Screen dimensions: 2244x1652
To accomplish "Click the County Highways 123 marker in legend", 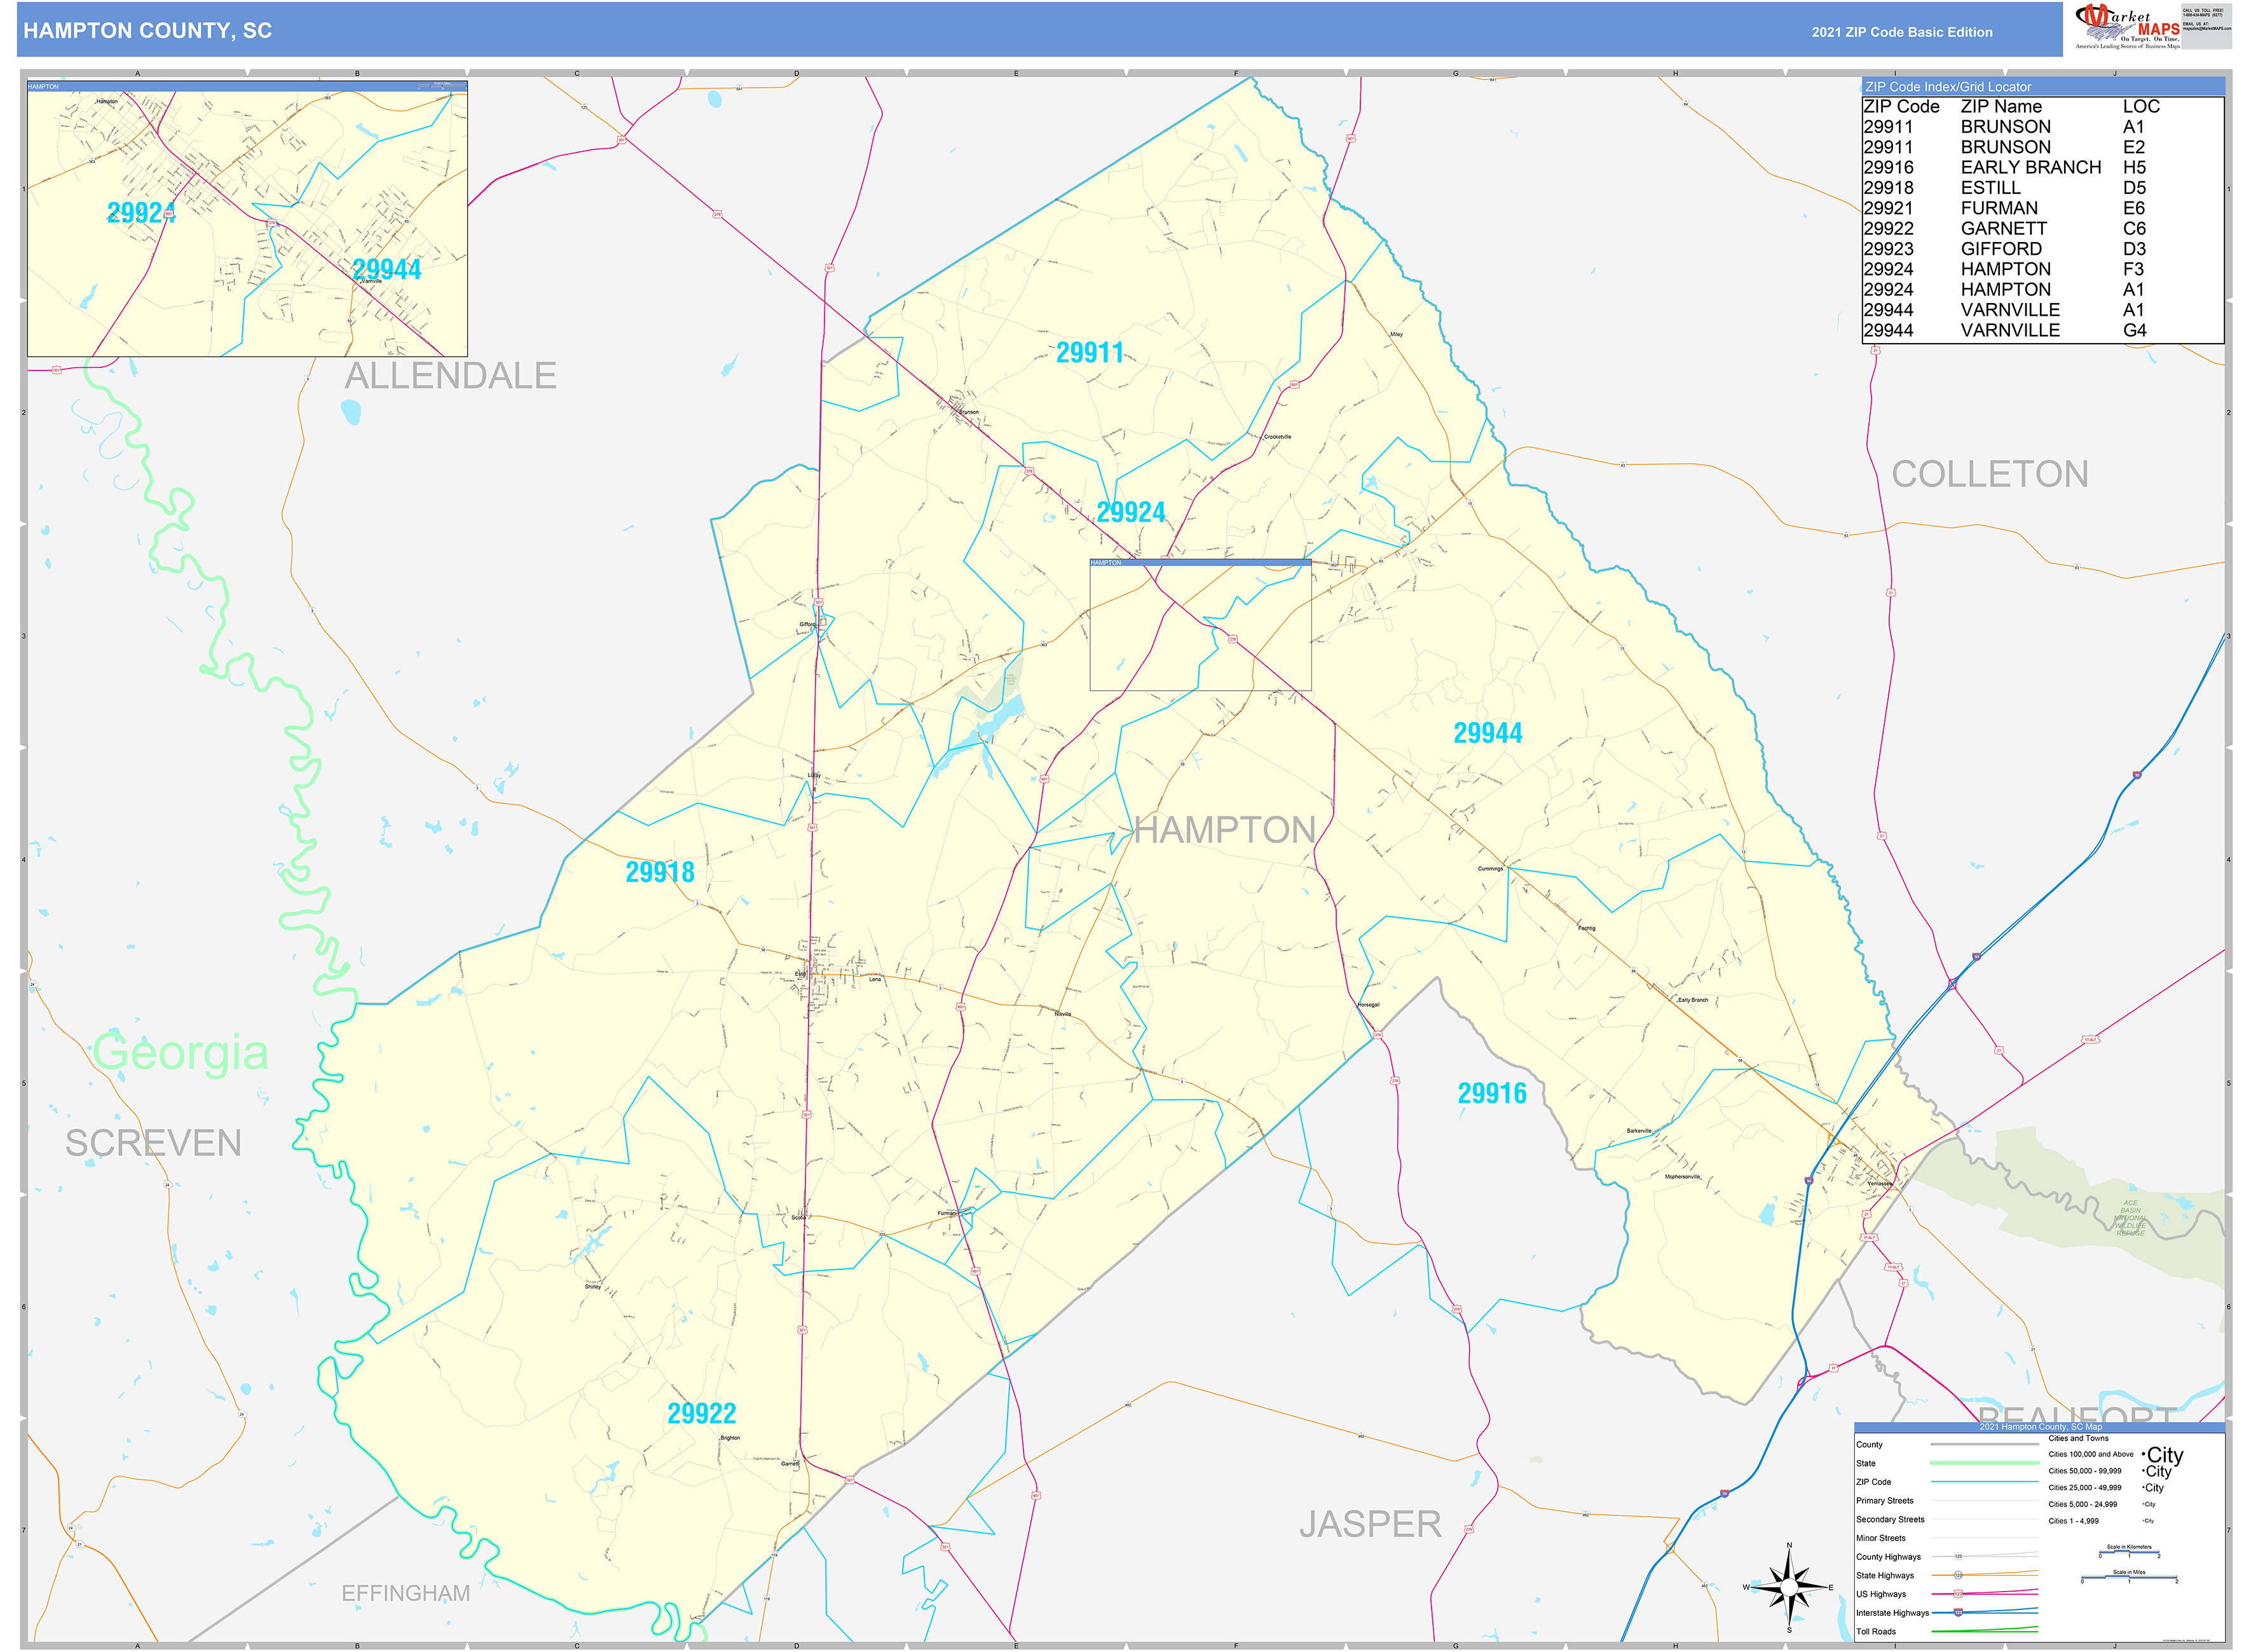I will (x=1959, y=1557).
